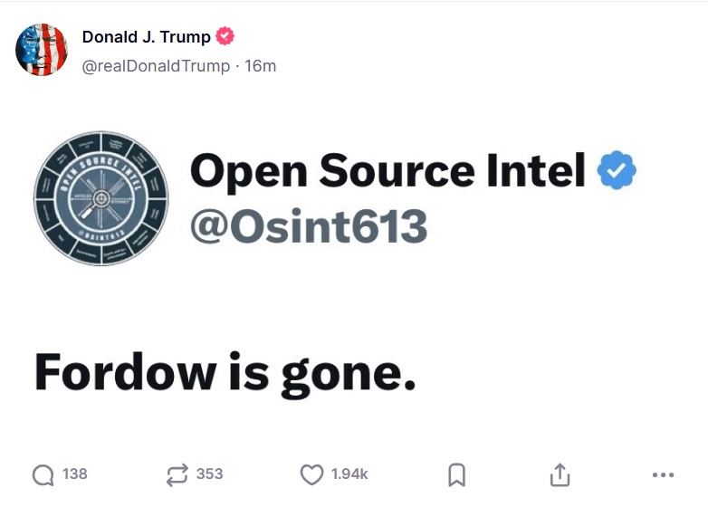Open the three-dot more options menu

click(663, 474)
